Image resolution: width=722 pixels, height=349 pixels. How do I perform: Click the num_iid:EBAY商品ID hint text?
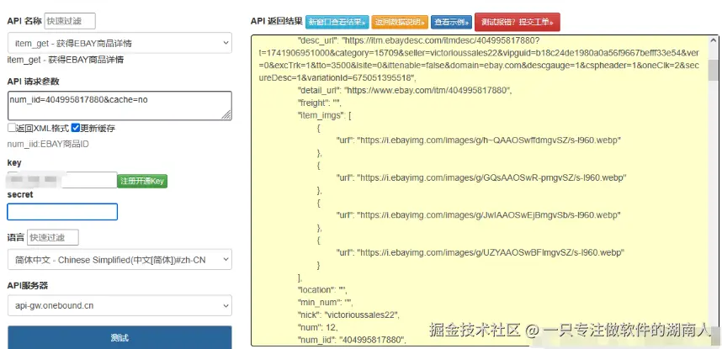point(48,145)
